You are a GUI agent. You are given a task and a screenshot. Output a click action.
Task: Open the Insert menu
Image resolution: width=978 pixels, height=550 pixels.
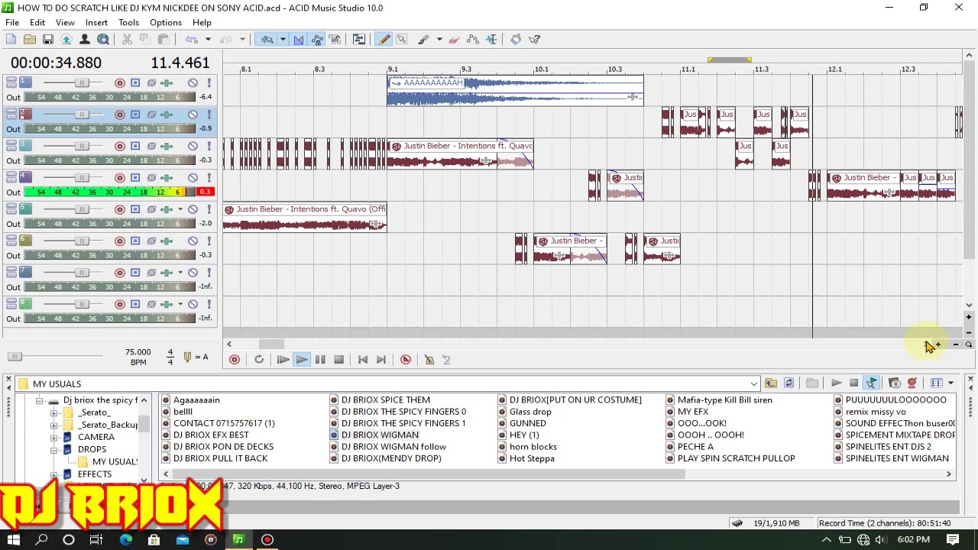point(96,22)
